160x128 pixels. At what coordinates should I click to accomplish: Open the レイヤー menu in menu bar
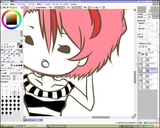(31, 4)
